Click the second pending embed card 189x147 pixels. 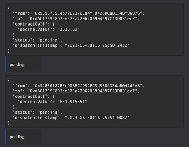[x=23, y=136]
